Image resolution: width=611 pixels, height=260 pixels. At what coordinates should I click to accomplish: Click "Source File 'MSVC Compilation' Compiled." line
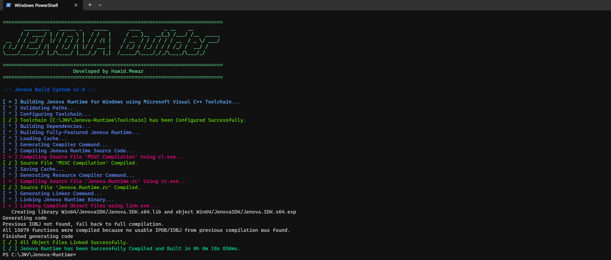coord(70,163)
